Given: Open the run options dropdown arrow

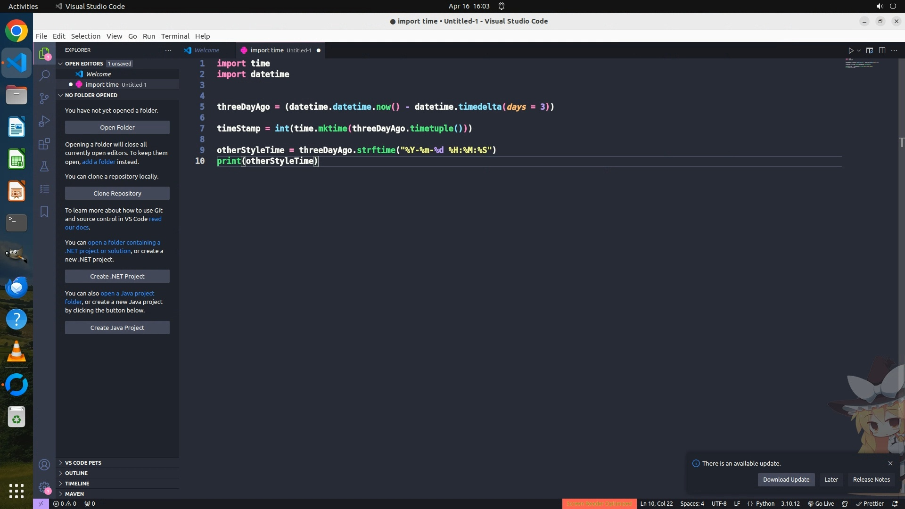Looking at the screenshot, I should click(859, 50).
